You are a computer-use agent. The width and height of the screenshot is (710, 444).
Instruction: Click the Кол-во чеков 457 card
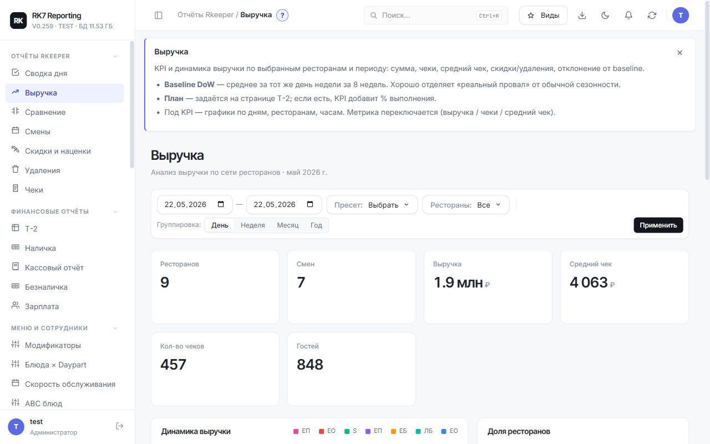pos(215,369)
